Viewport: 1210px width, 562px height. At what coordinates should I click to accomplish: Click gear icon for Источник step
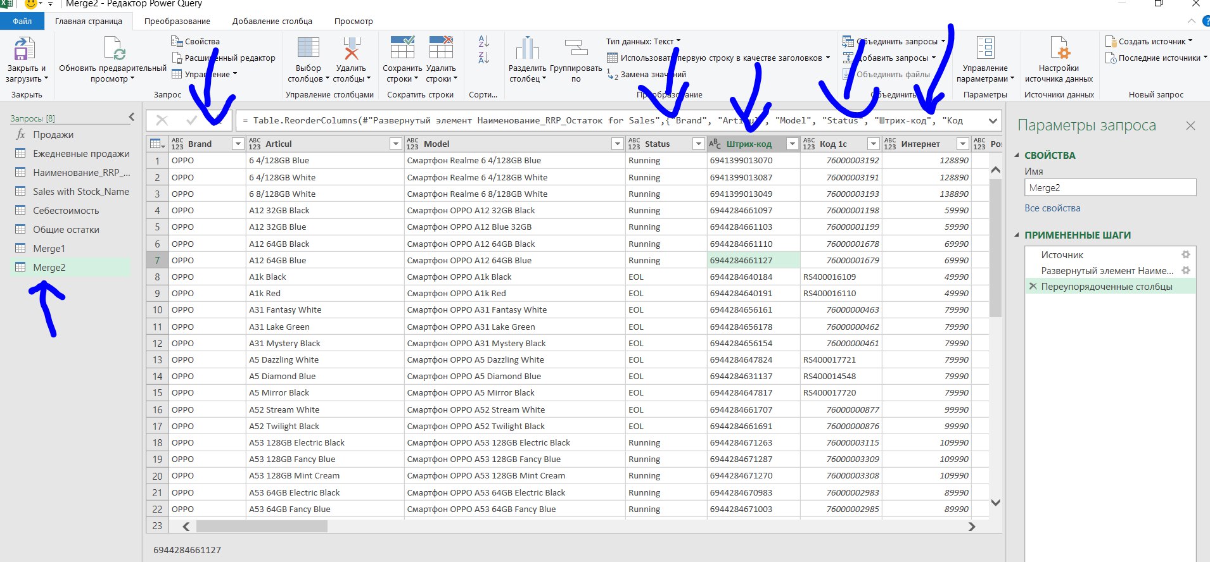pyautogui.click(x=1186, y=254)
